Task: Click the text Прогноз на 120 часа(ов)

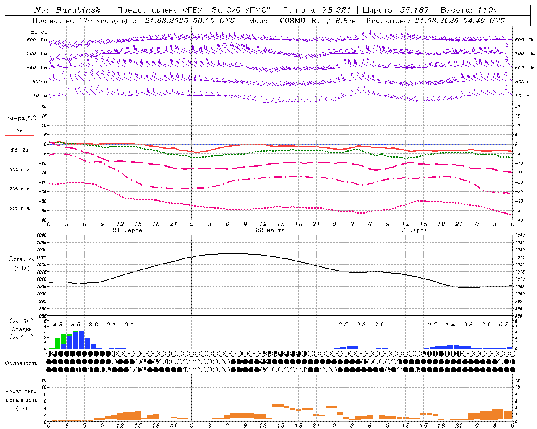Action: 80,21
